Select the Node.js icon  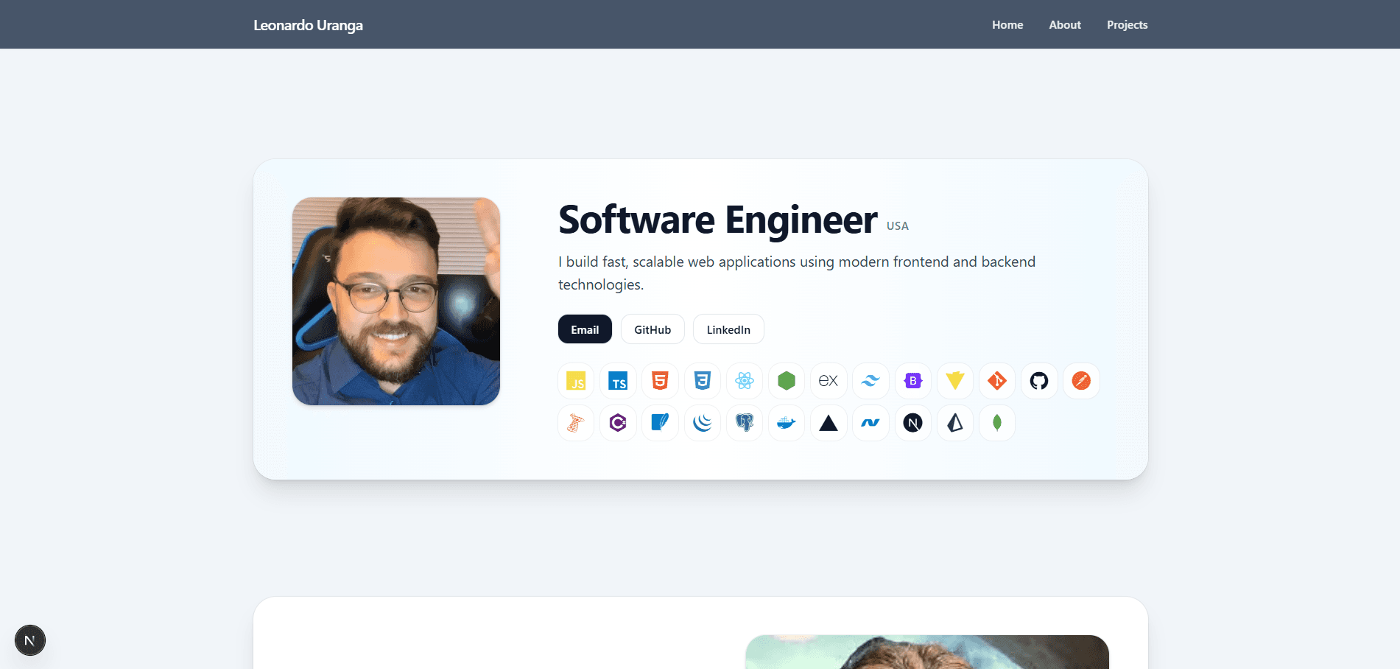[786, 381]
